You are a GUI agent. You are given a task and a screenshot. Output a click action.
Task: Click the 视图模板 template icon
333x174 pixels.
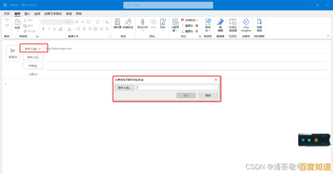click(259, 25)
